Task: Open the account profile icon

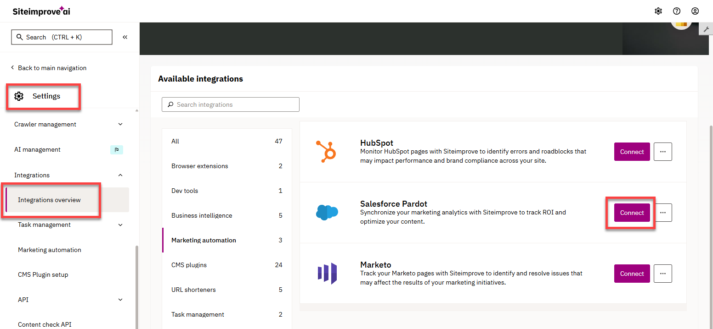Action: pos(695,11)
